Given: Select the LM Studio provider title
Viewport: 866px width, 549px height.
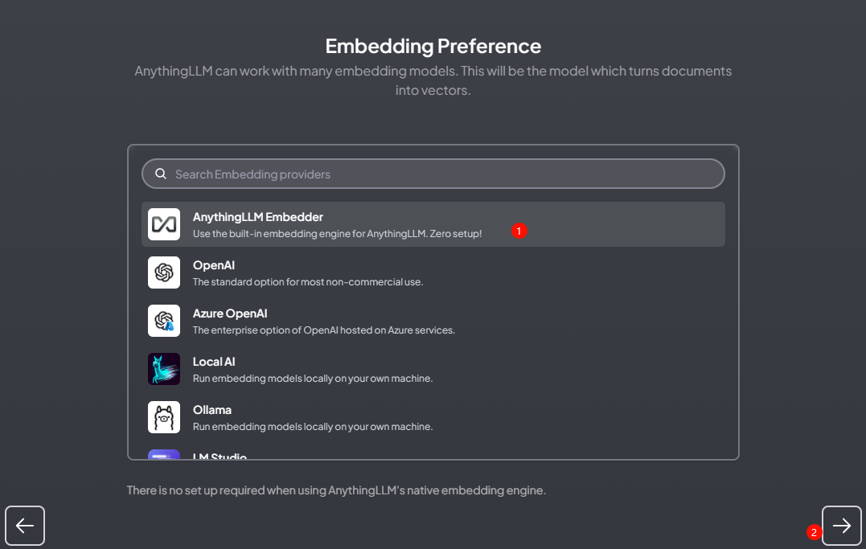Looking at the screenshot, I should 220,456.
